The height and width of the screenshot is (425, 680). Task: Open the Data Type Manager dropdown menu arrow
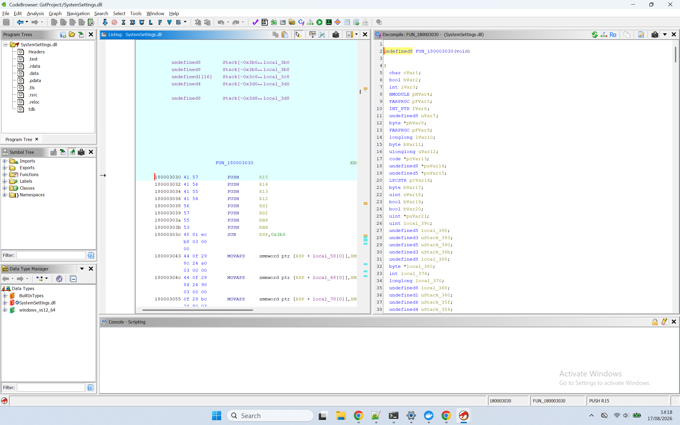[x=82, y=269]
